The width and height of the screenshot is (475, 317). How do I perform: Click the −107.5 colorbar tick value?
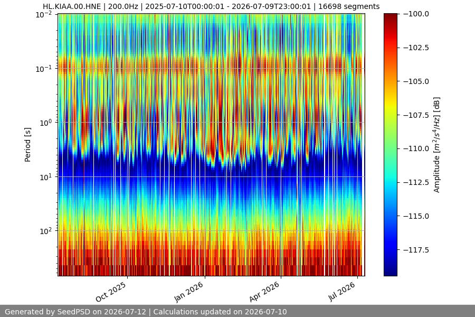click(416, 115)
